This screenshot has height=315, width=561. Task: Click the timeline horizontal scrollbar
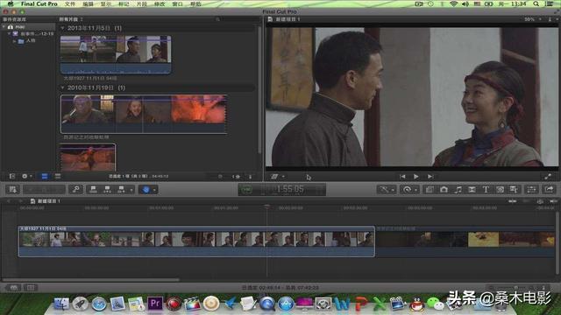[x=90, y=280]
